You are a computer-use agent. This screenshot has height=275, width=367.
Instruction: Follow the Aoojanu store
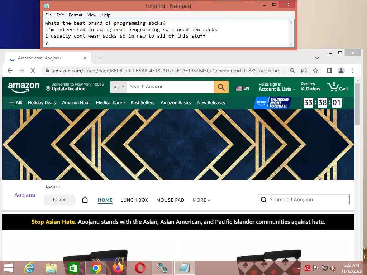coord(59,199)
